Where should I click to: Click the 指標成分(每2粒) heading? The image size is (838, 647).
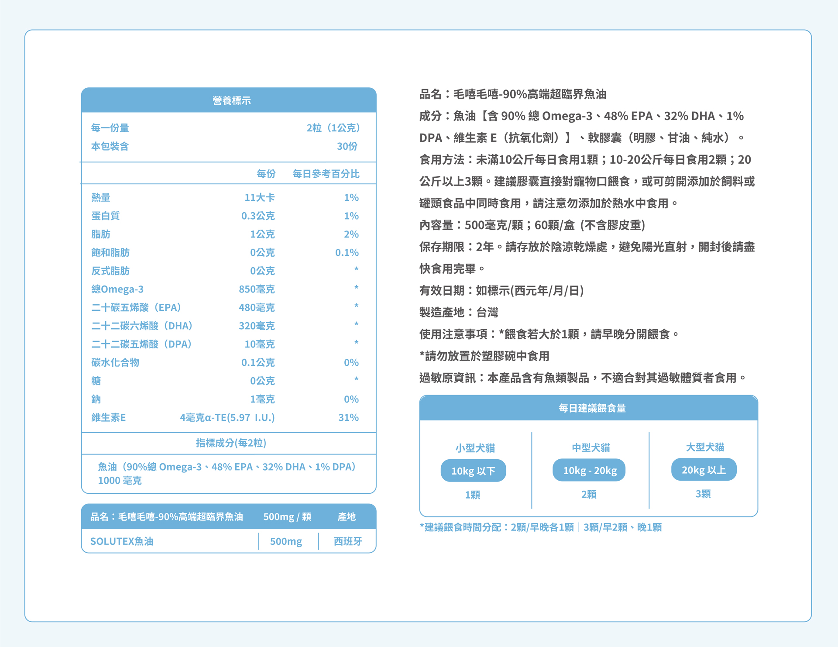[231, 443]
